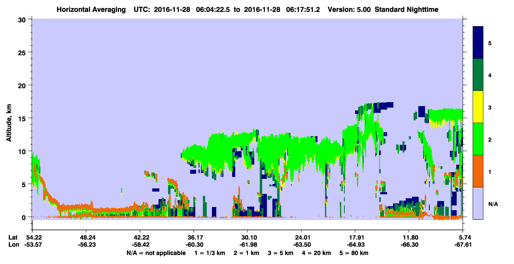The width and height of the screenshot is (514, 264).
Task: Click the legend entry '1 = 1/3 km'
Action: 210,253
